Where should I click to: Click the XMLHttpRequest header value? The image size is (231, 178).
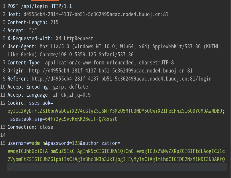pyautogui.click(x=74, y=38)
